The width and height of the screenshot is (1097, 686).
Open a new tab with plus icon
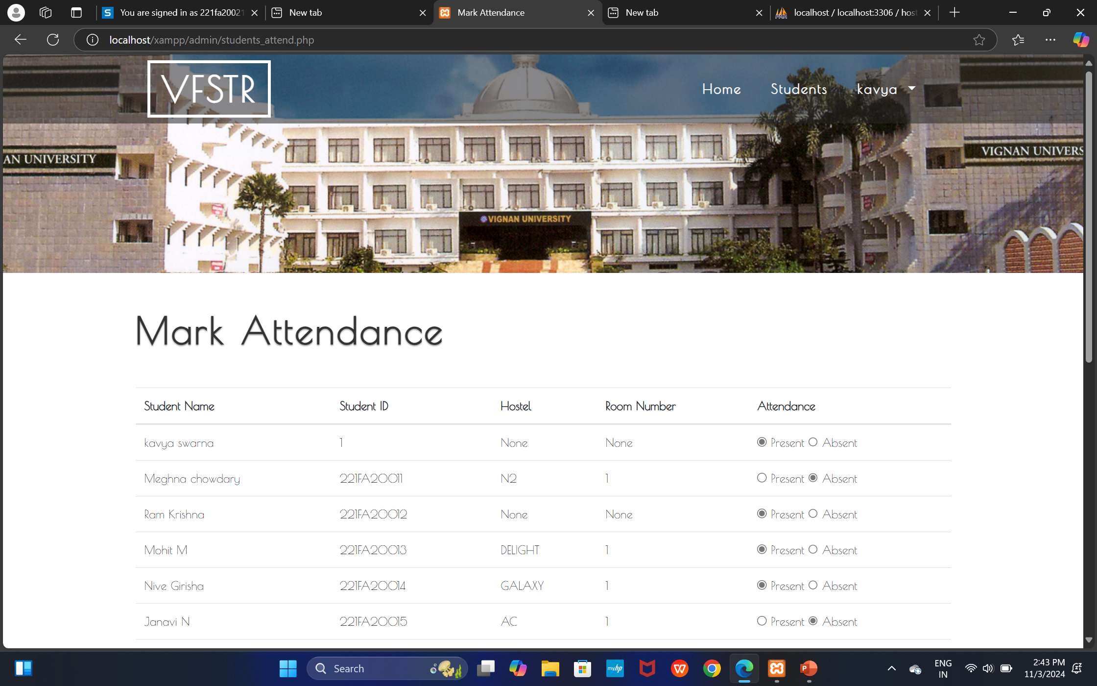click(954, 13)
